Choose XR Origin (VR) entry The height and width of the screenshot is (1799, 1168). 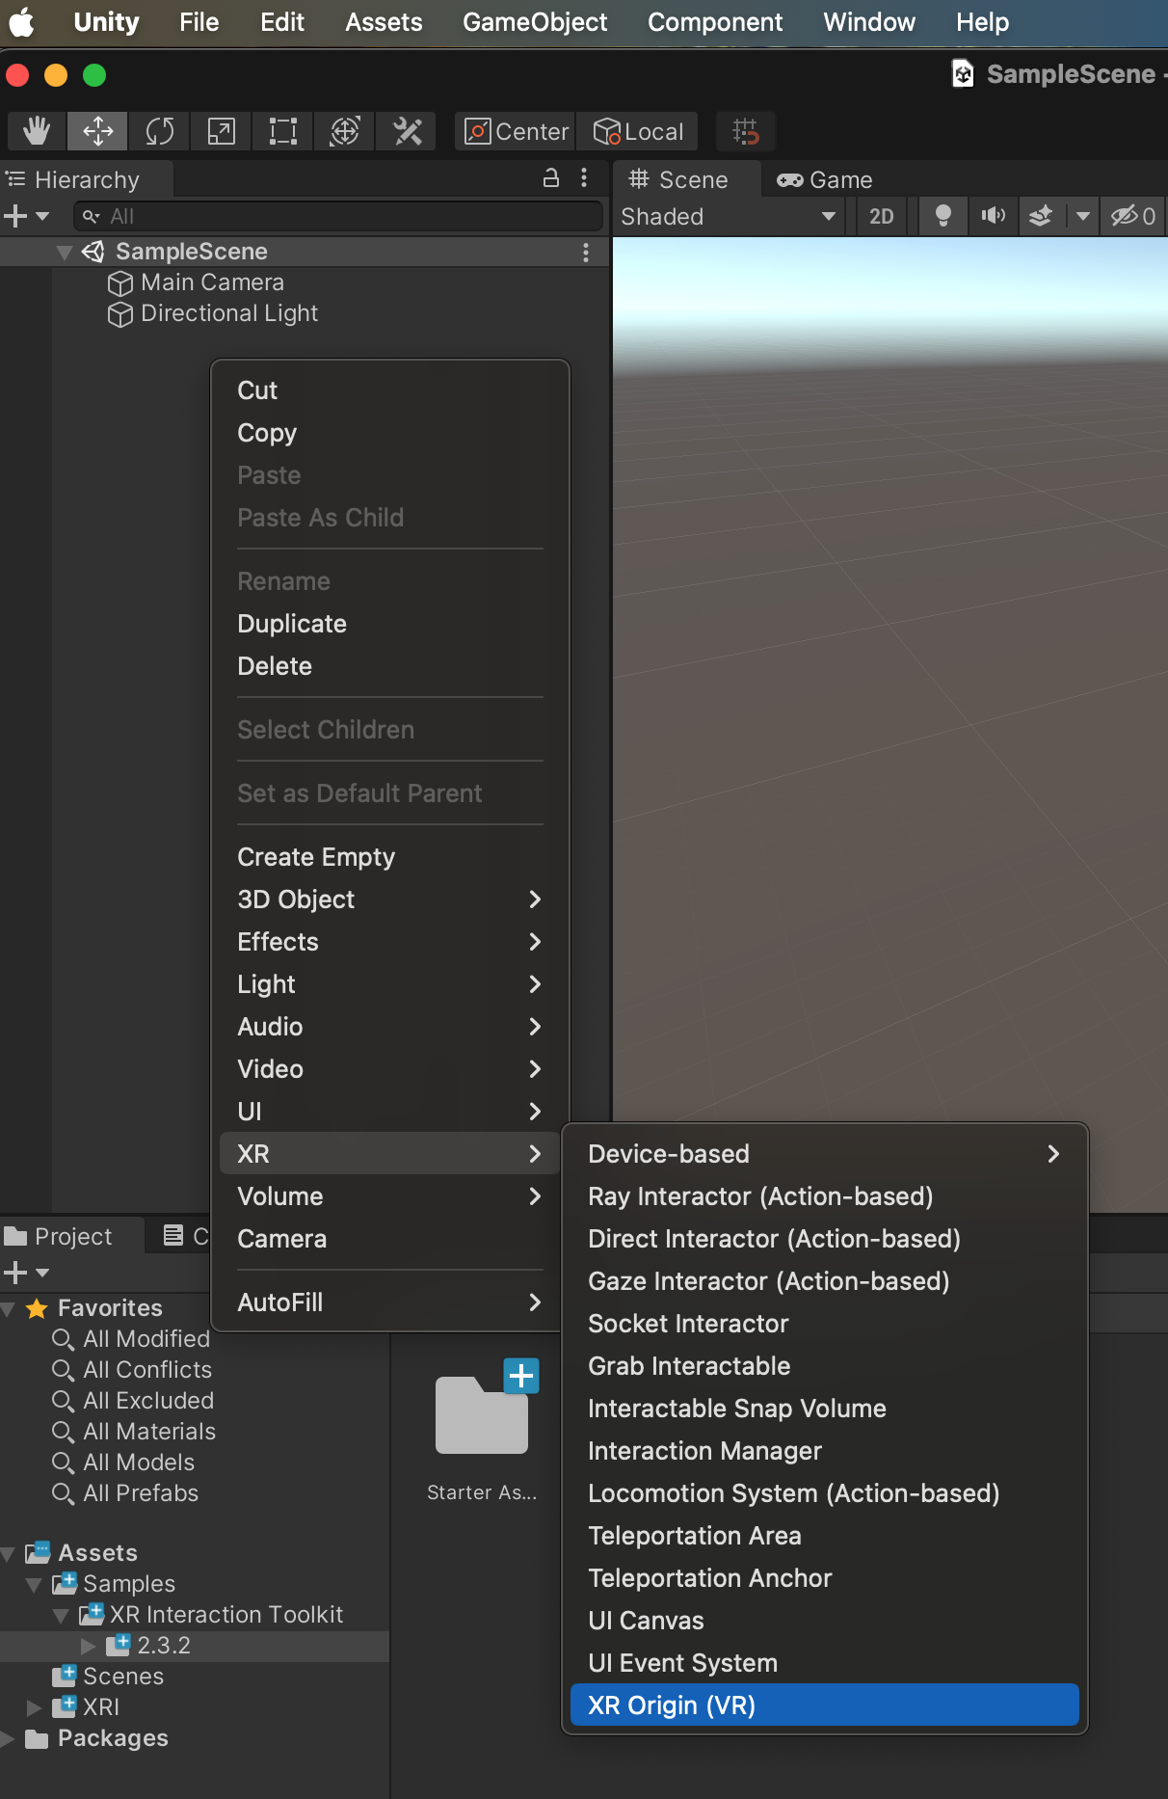[x=825, y=1705]
